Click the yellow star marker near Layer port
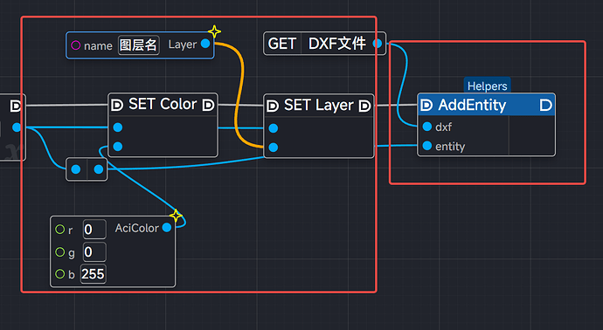This screenshot has height=330, width=603. [214, 31]
